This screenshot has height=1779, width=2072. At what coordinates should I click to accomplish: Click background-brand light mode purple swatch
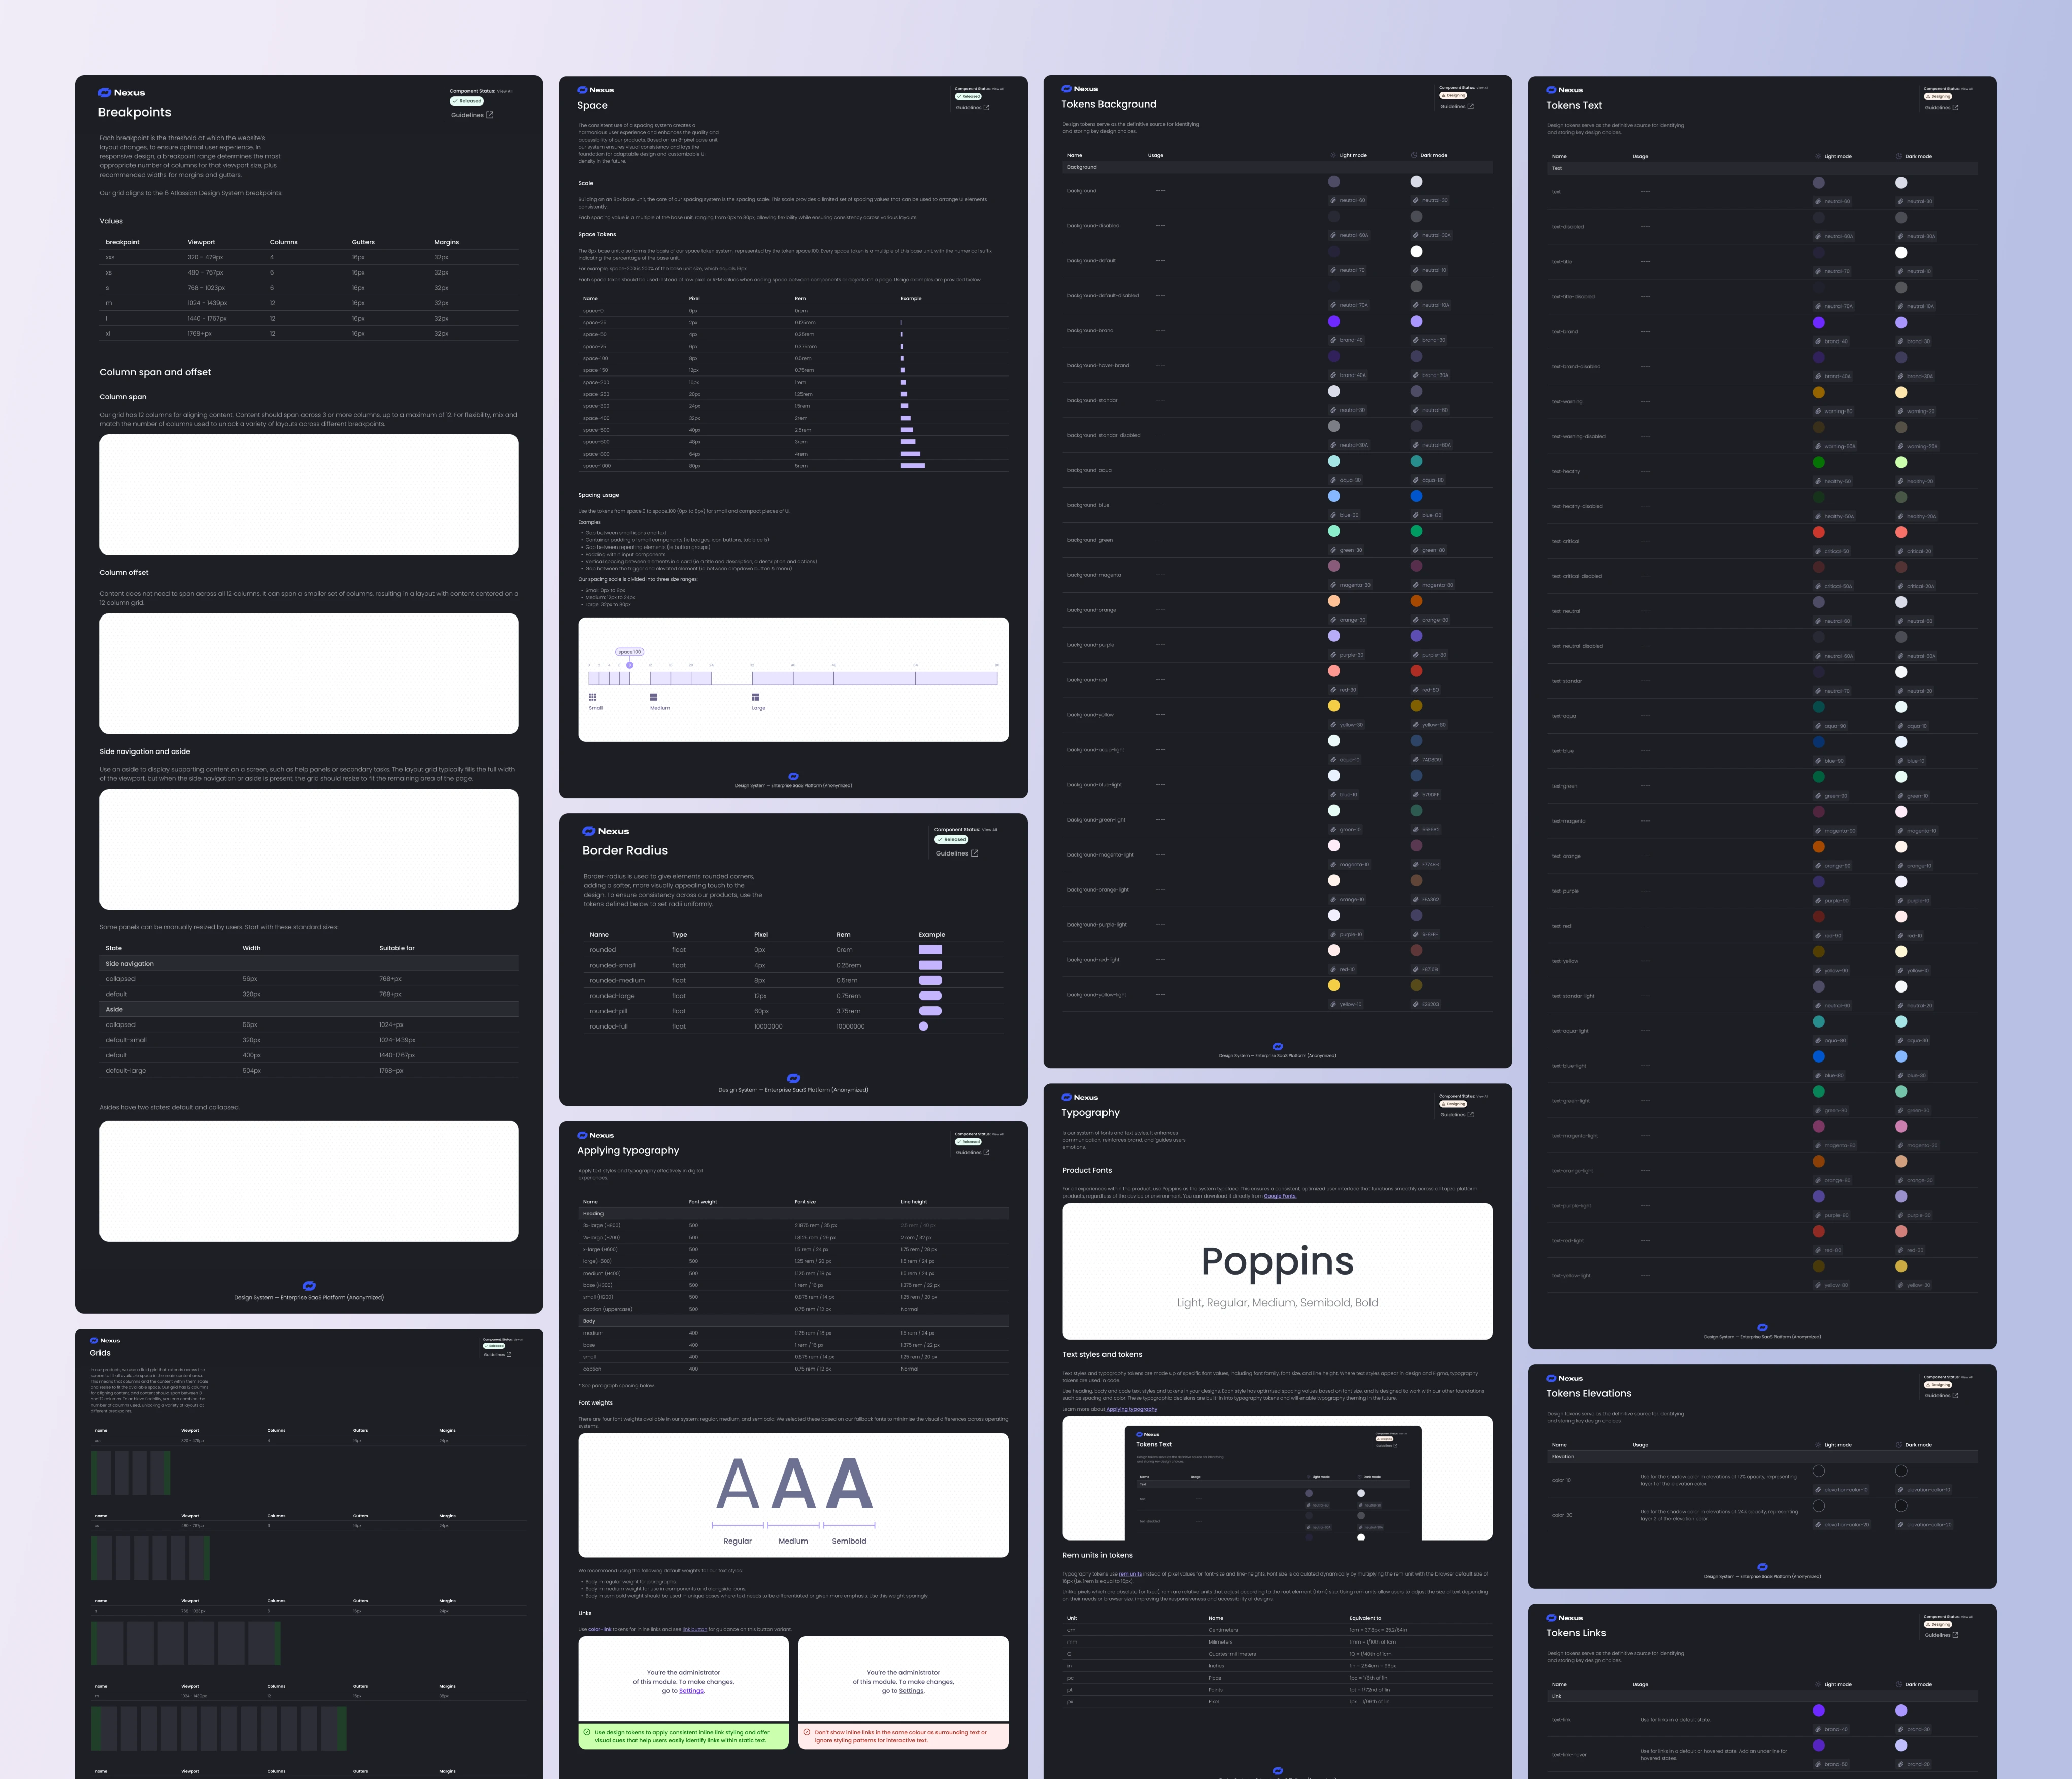pyautogui.click(x=1334, y=322)
